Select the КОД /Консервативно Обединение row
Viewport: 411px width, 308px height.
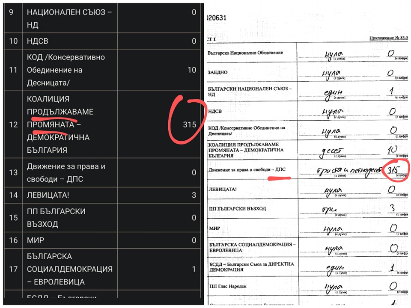point(102,70)
